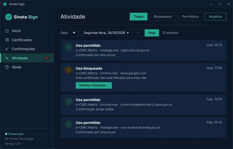The image size is (233, 149).
Task: Click the Sinete Sign logo badge in sidebar
Action: (9, 17)
